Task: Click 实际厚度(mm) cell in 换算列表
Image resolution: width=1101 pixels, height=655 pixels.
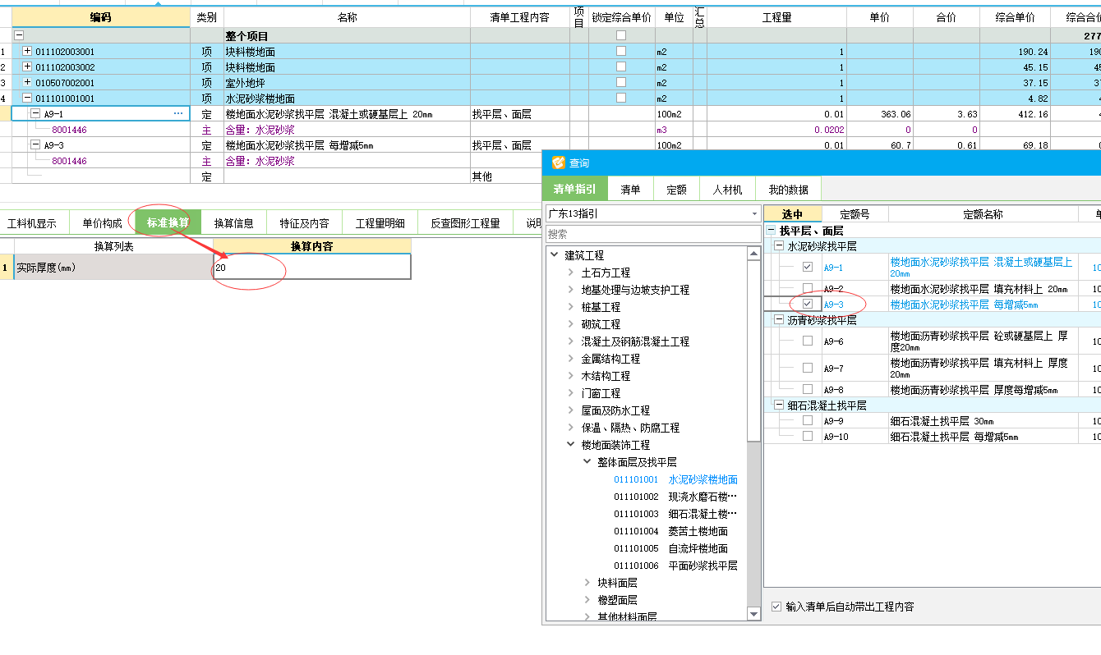Action: (113, 268)
